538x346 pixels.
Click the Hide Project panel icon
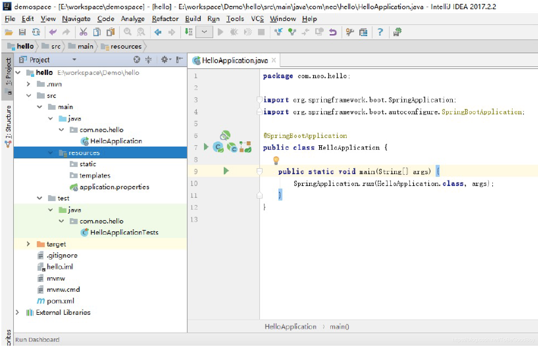179,60
